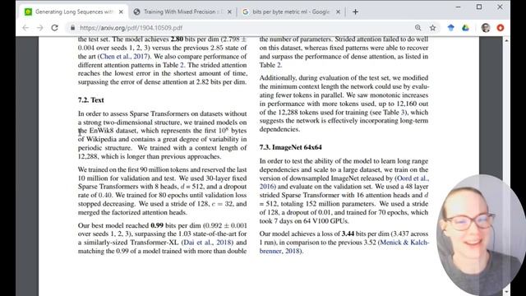The image size is (526, 296).
Task: Follow the Menick & Kalchbrenner citation
Action: [404, 243]
